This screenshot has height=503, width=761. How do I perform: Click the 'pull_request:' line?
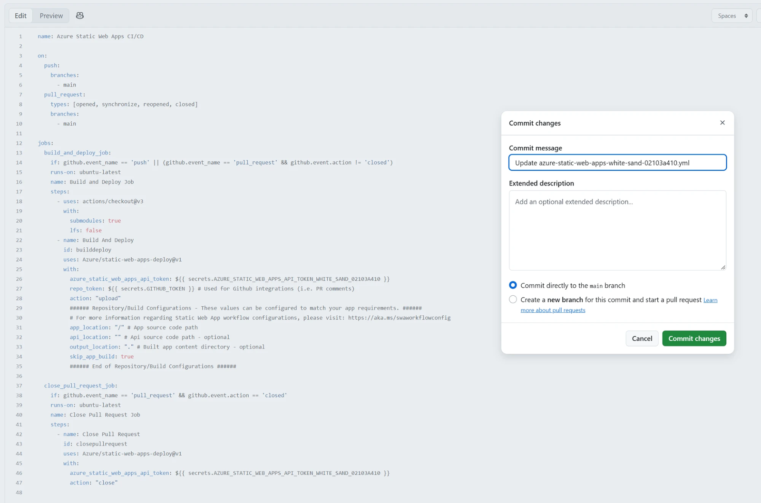click(65, 95)
